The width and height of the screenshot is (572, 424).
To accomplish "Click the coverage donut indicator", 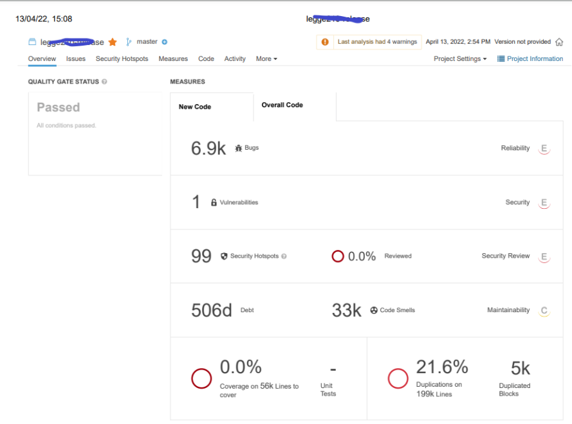I will [x=201, y=378].
